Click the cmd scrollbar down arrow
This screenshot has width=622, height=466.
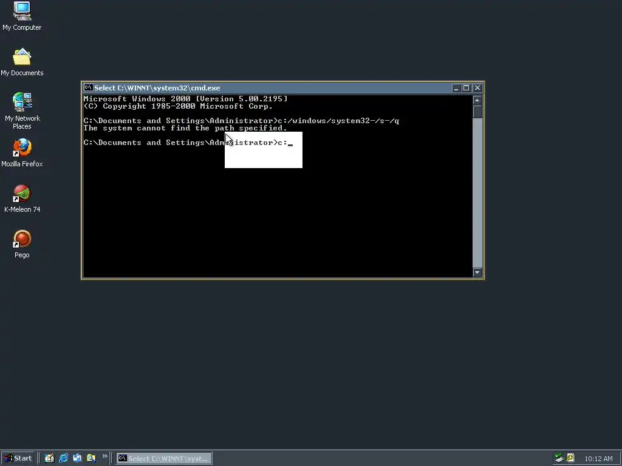pyautogui.click(x=477, y=272)
